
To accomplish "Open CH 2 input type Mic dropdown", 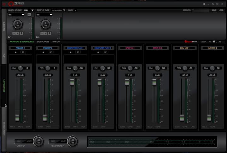I will tap(44, 15).
